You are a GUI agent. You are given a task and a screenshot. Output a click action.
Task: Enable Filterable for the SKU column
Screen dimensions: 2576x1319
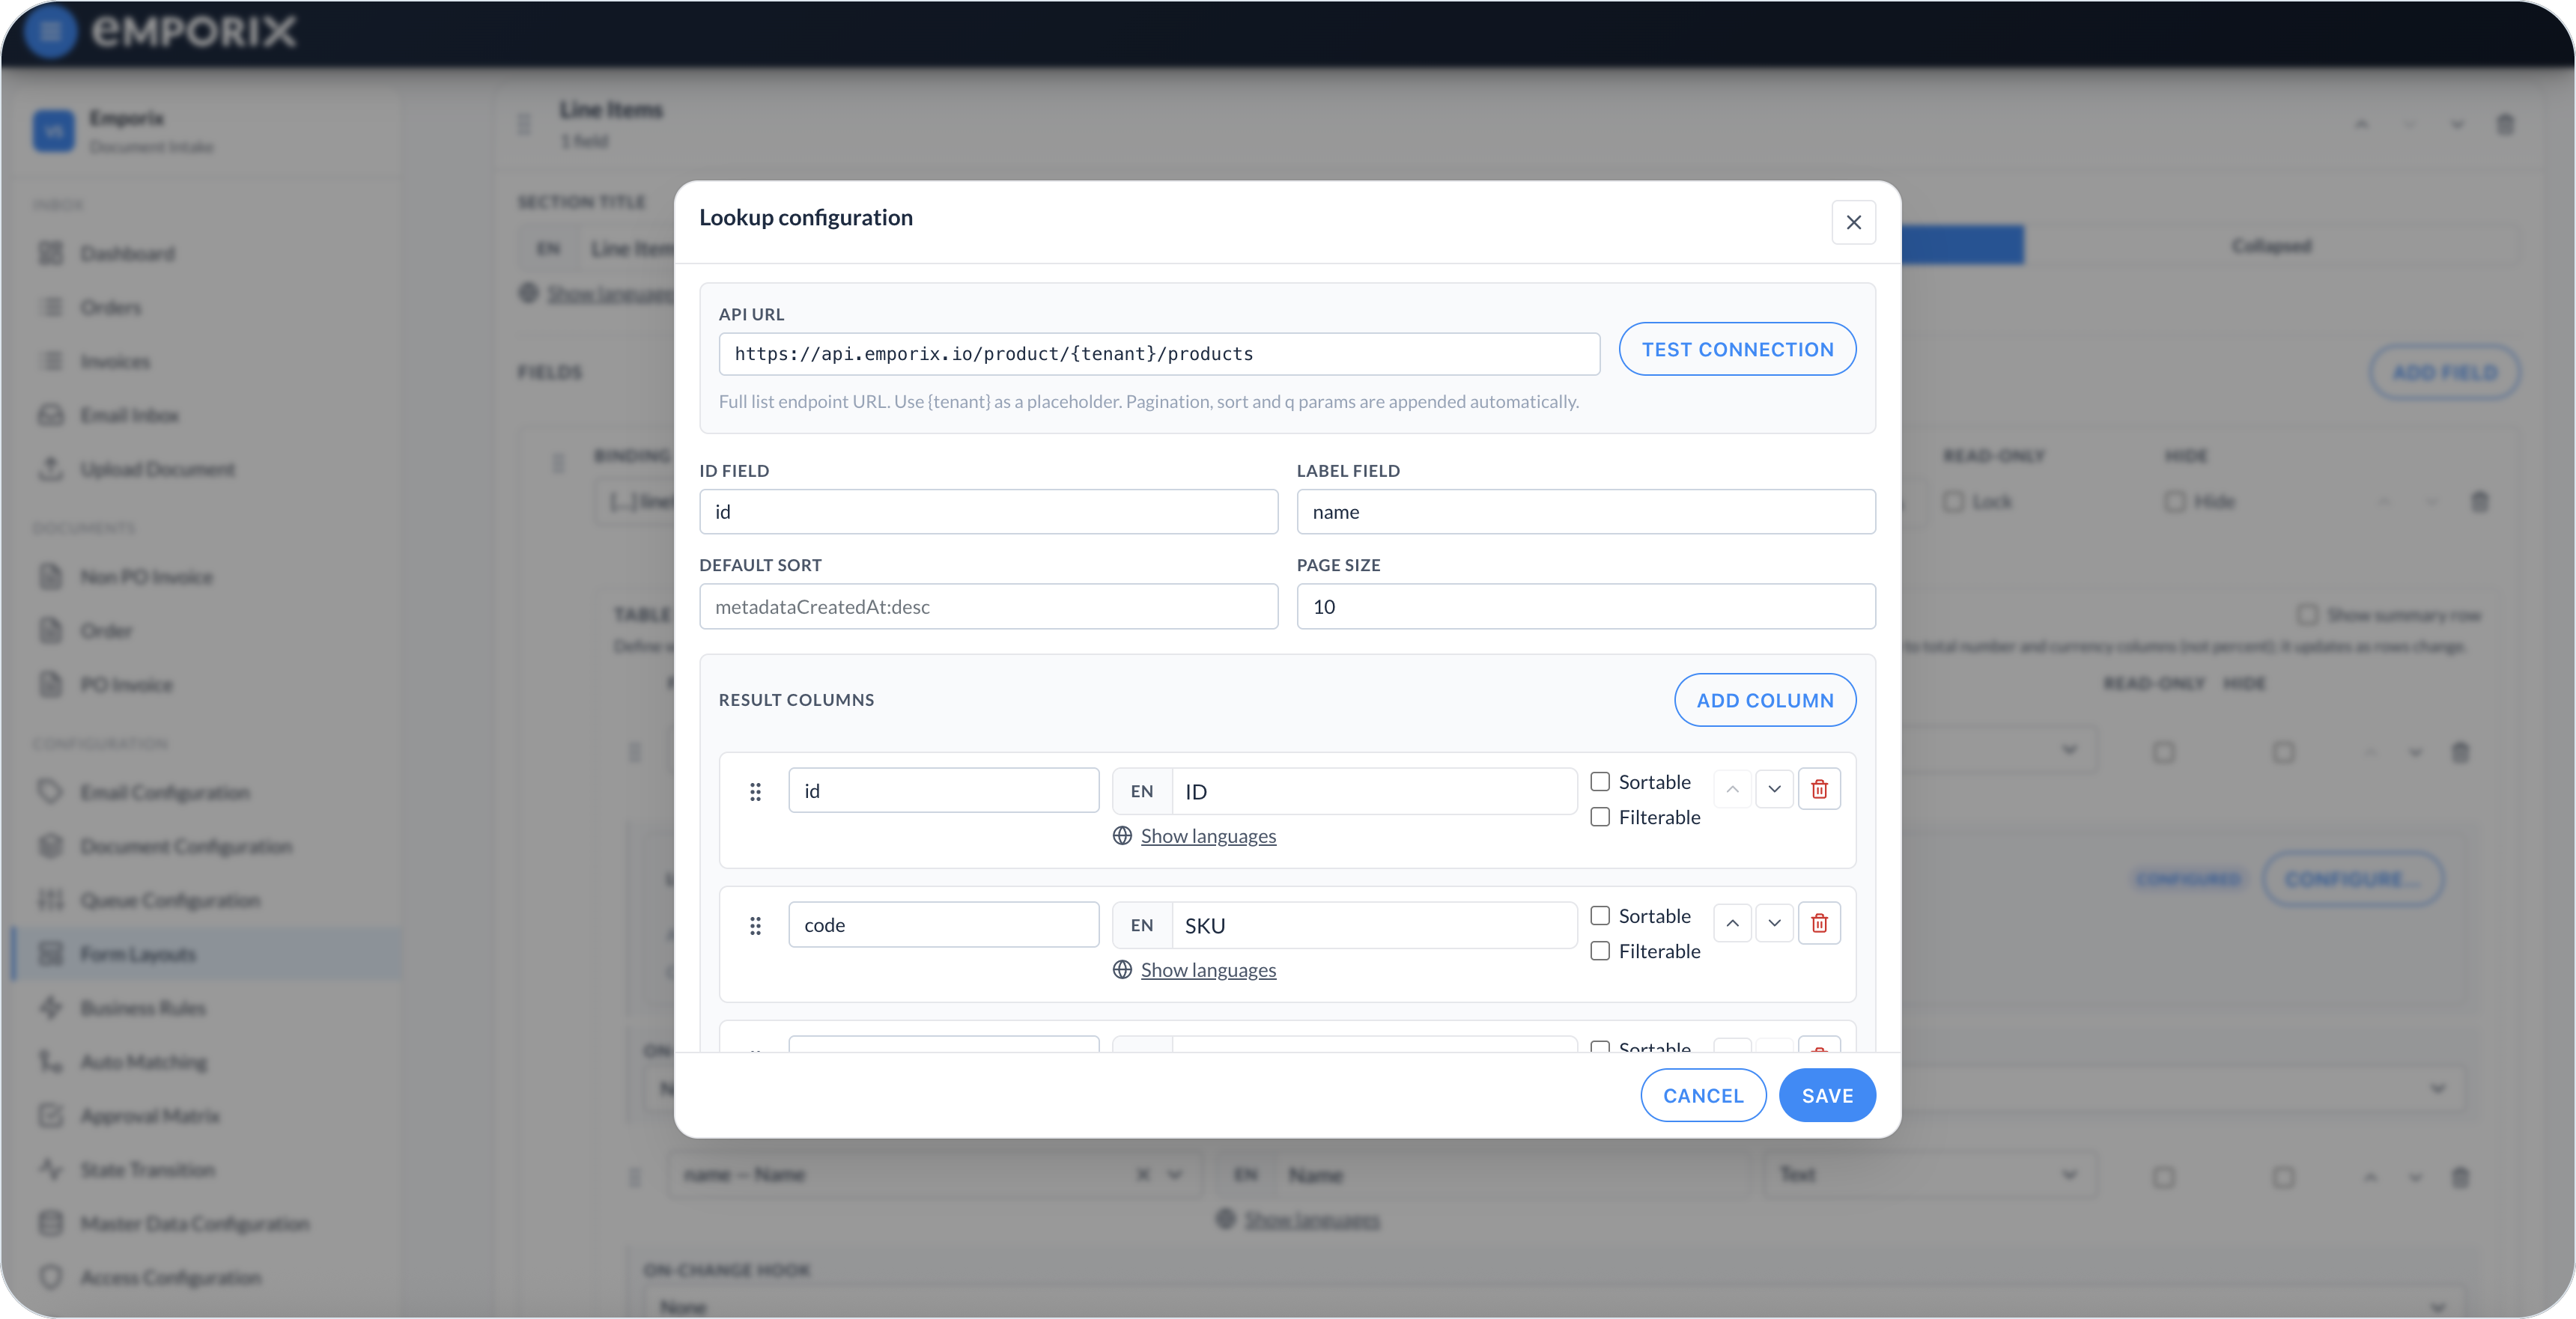coord(1600,951)
